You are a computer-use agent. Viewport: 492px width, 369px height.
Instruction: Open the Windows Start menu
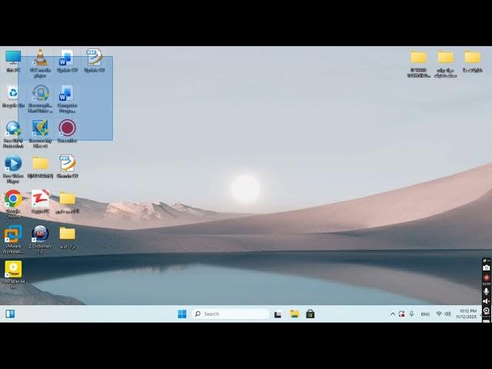coord(182,314)
